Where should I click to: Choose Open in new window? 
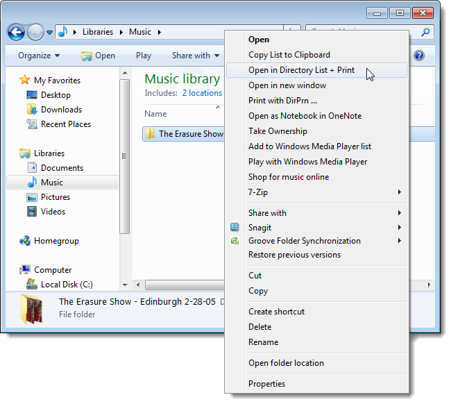(316, 85)
